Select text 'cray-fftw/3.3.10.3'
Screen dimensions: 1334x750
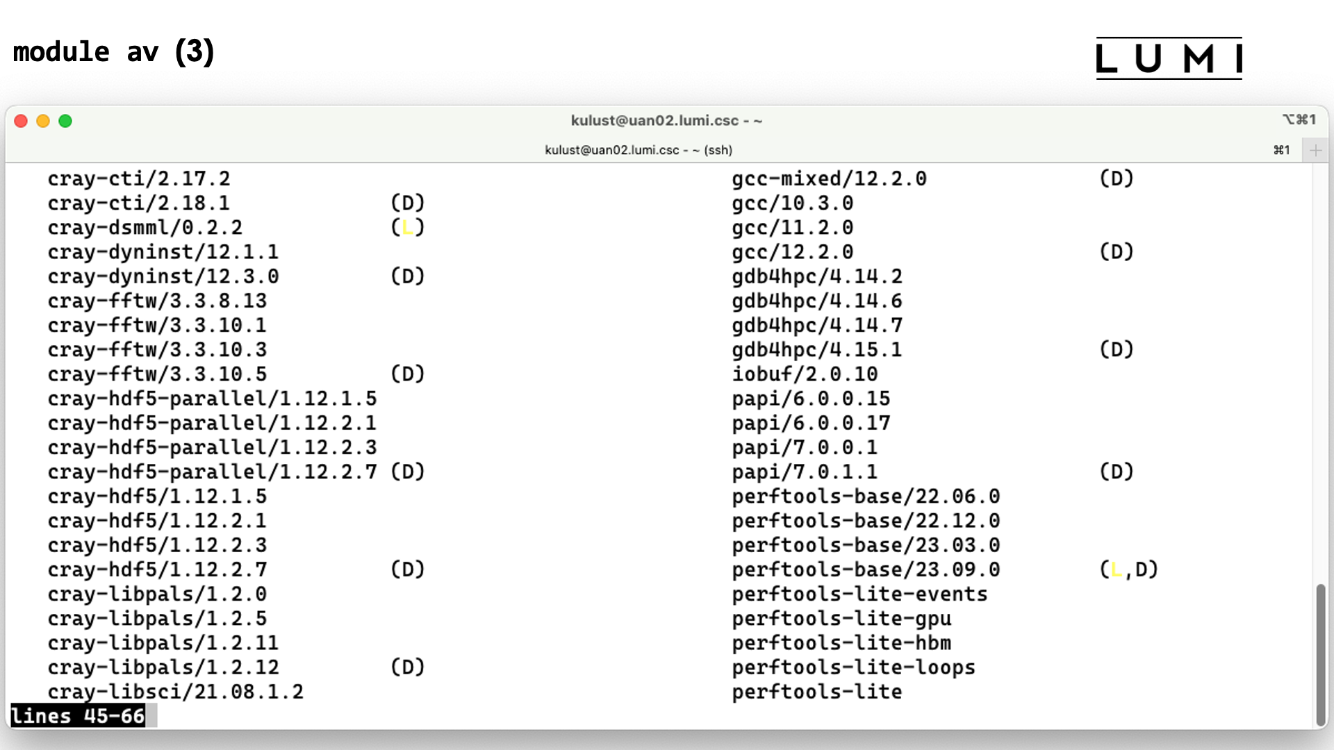(157, 350)
